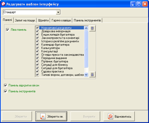Select Ситуації для бухгалтера row text
The width and height of the screenshot is (149, 123).
[x=57, y=68]
